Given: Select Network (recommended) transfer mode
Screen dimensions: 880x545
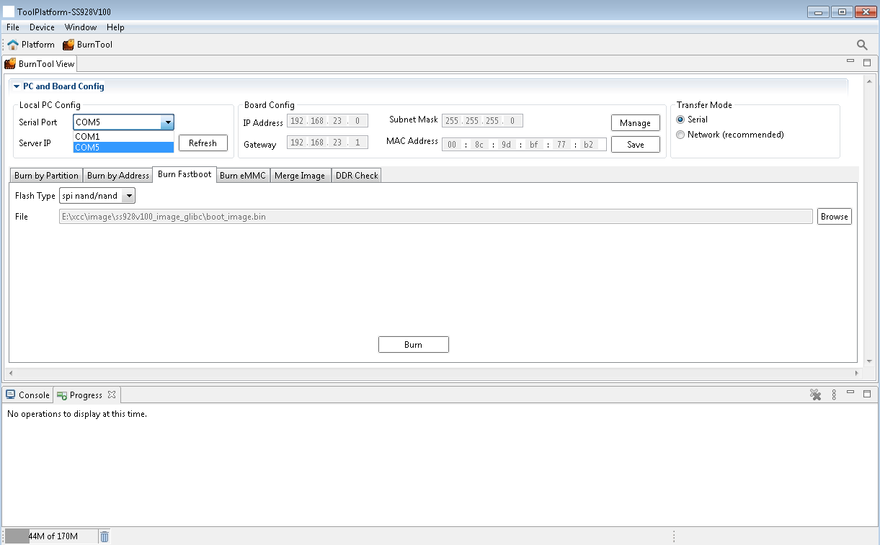Looking at the screenshot, I should [x=680, y=135].
